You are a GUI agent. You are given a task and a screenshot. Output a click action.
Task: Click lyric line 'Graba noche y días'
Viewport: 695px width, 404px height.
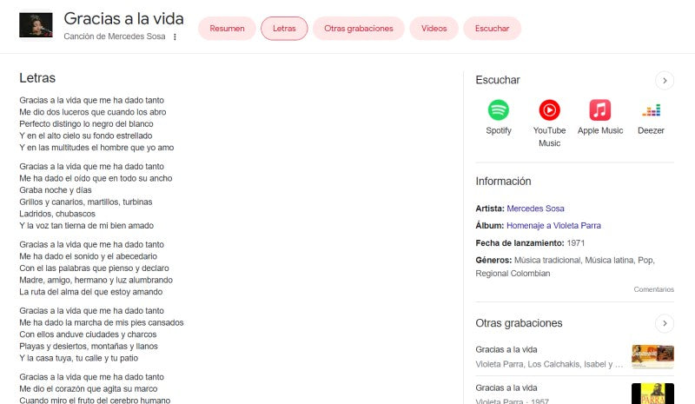56,190
